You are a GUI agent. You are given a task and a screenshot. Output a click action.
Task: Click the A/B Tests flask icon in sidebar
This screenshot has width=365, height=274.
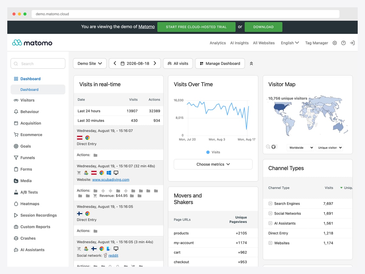[16, 192]
